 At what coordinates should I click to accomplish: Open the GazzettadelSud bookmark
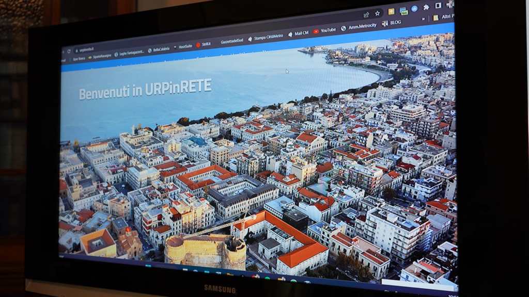[x=231, y=41]
